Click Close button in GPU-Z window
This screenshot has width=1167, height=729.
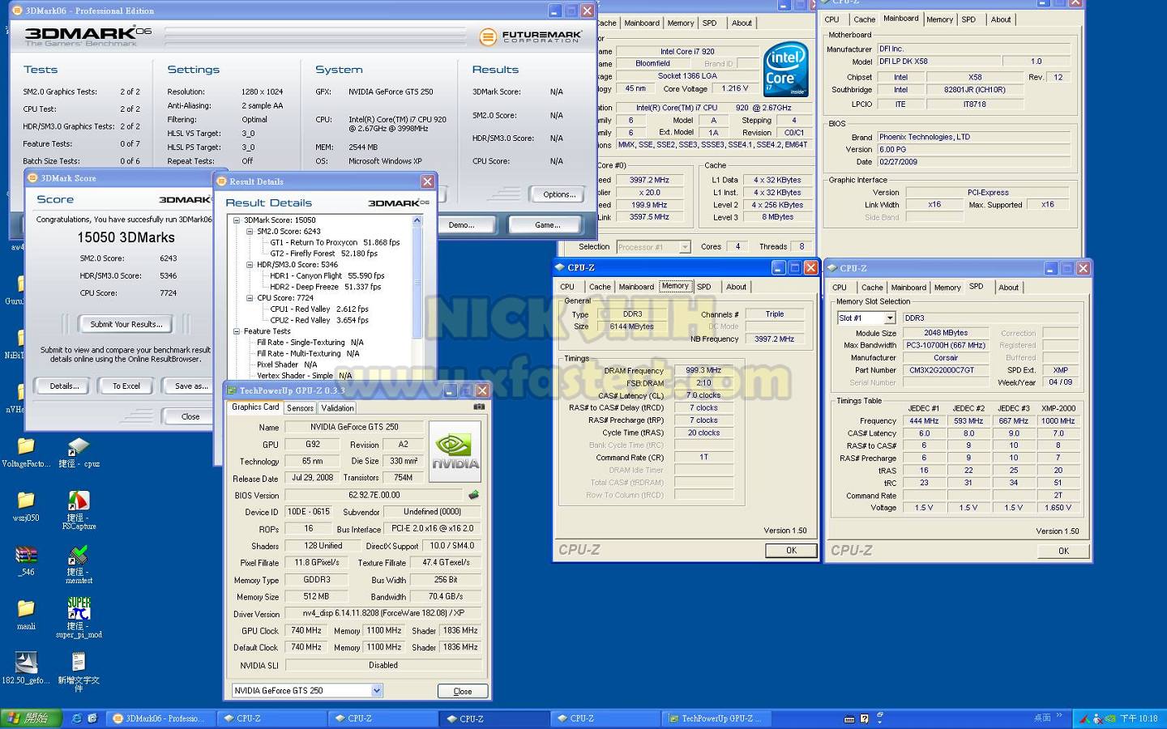click(x=463, y=692)
